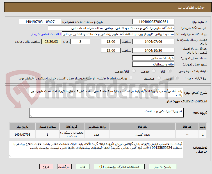Click the شهر محل تحویل field مانه و سملقان
212x174 pixels.
point(153,64)
